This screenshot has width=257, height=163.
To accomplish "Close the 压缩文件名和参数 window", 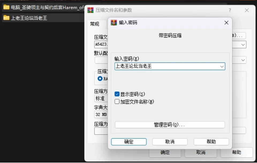I will [247, 10].
